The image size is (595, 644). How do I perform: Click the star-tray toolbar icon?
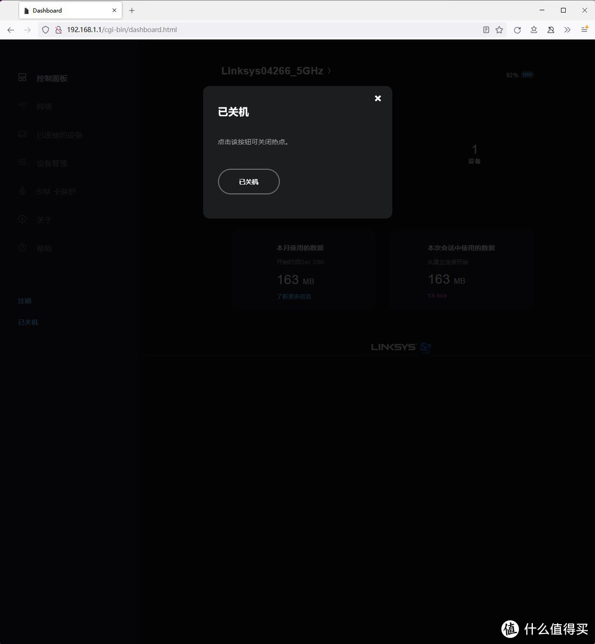pyautogui.click(x=534, y=30)
